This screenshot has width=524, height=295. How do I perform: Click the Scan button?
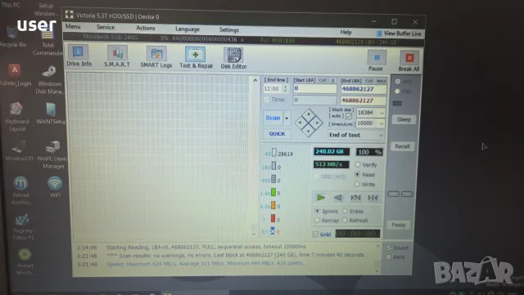pyautogui.click(x=273, y=118)
